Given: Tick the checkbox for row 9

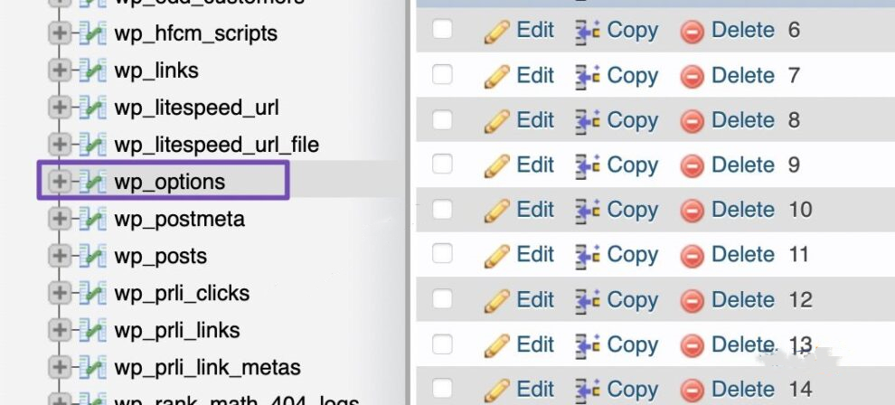Looking at the screenshot, I should [442, 165].
